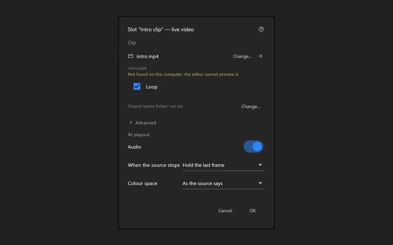
Task: Uncheck the Loop checkbox
Action: pyautogui.click(x=137, y=87)
